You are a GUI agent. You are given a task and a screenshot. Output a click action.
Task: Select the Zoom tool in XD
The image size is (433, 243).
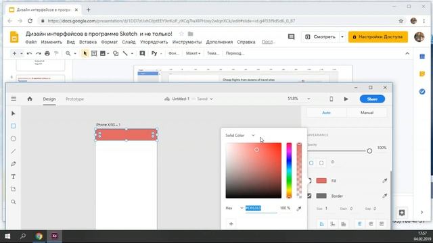tap(14, 202)
